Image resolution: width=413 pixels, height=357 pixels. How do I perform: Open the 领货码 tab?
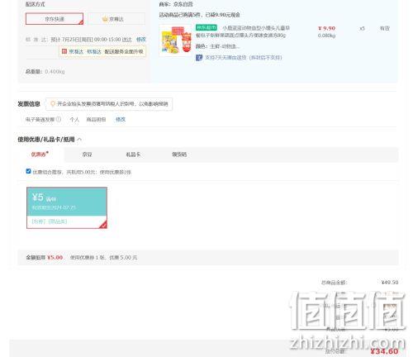click(179, 155)
